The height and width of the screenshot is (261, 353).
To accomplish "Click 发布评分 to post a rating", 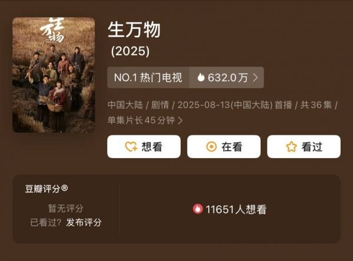I will (84, 223).
